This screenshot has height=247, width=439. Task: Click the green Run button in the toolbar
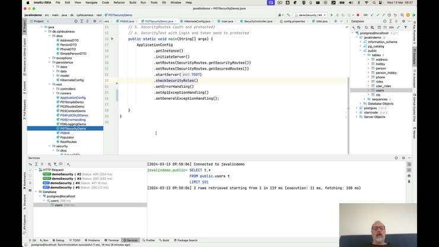point(330,15)
